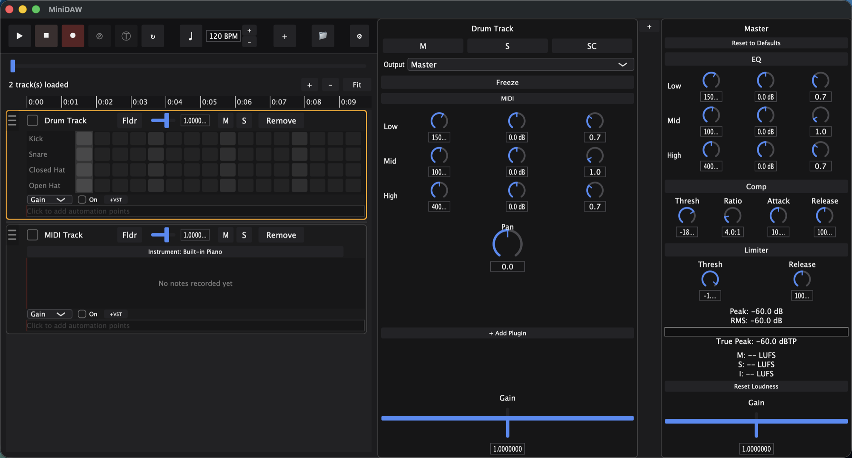The image size is (852, 458).
Task: Freeze the Drum Track
Action: point(507,83)
